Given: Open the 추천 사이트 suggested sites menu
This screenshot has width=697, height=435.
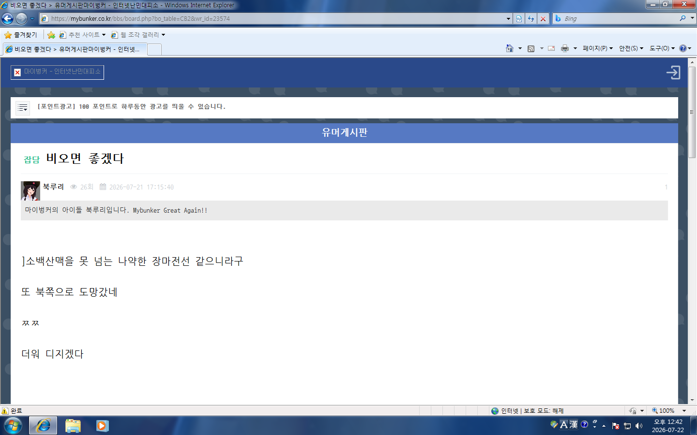Looking at the screenshot, I should point(82,35).
